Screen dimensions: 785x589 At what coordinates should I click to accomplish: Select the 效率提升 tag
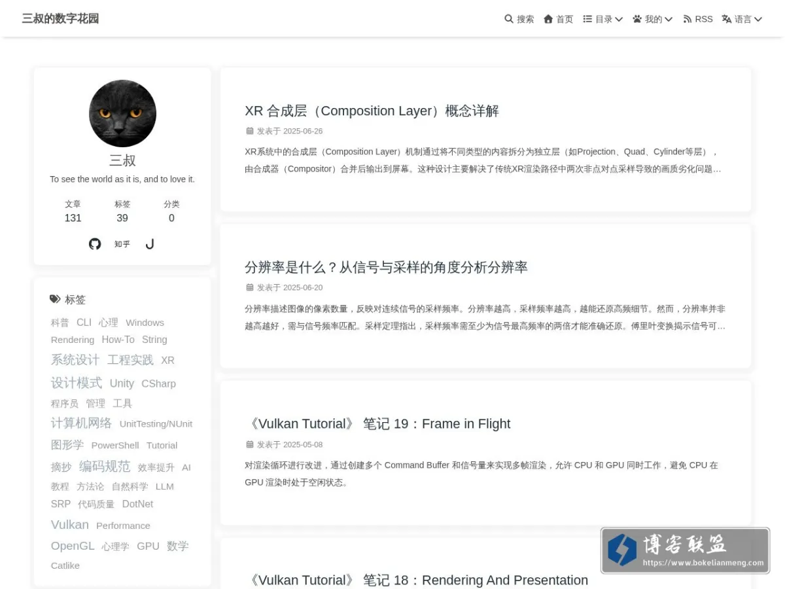tap(156, 467)
